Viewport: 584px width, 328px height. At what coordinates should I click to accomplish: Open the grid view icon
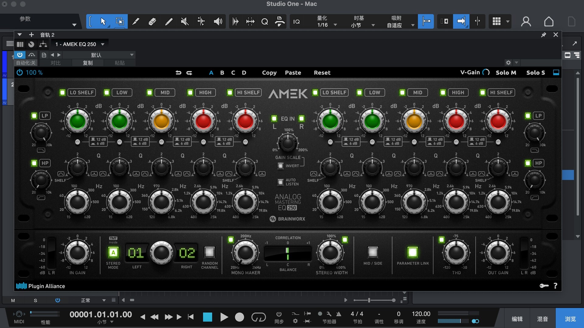[x=496, y=21]
